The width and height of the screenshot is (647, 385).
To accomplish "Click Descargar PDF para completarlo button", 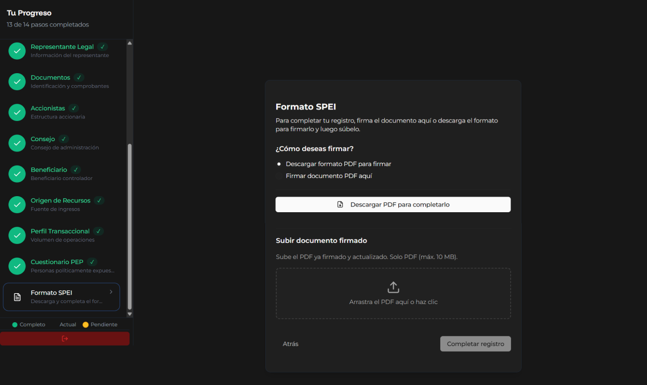I will click(x=393, y=204).
